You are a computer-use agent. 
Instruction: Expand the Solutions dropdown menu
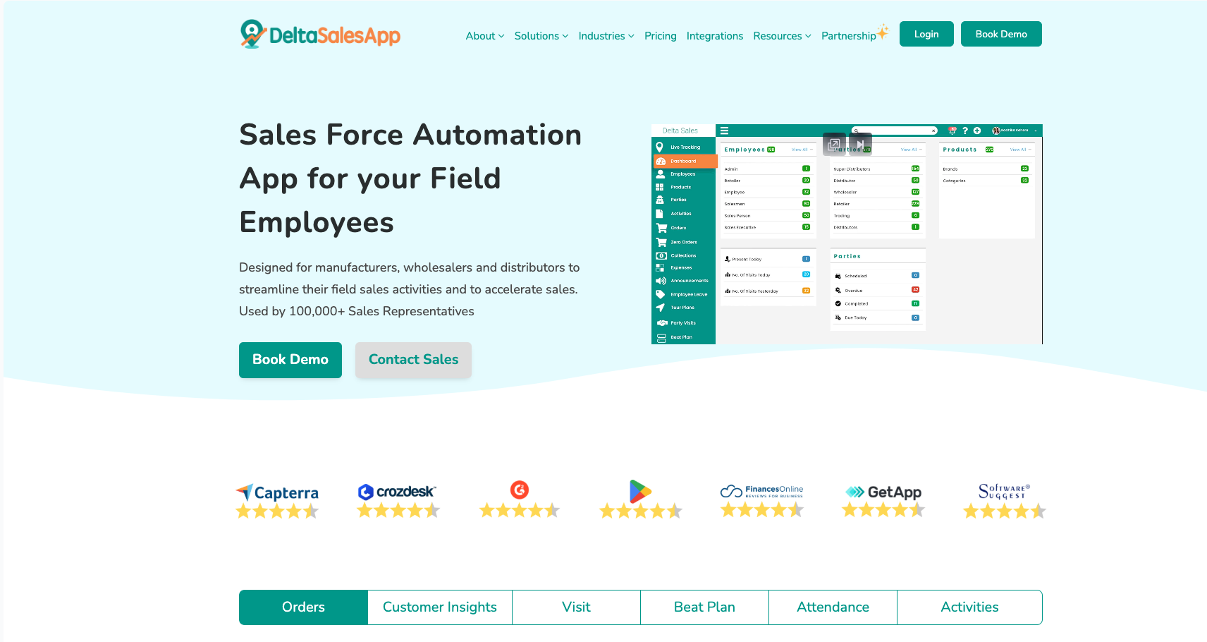541,36
